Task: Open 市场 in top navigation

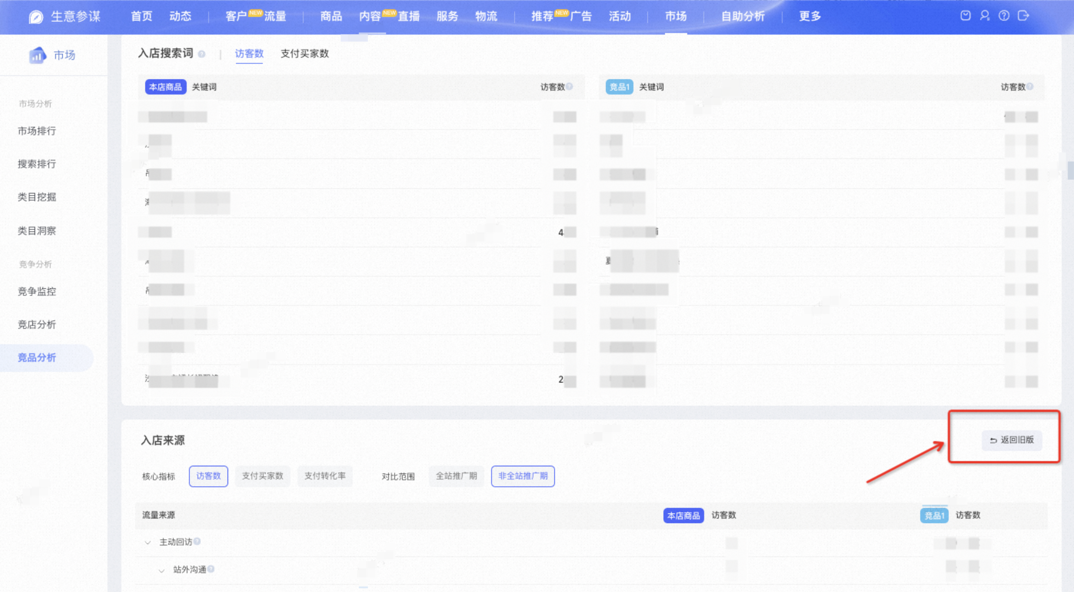Action: (x=676, y=16)
